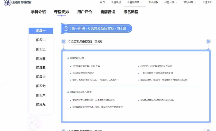This screenshot has width=216, height=131.
Task: Switch to the 学科介绍 tab
Action: click(38, 12)
